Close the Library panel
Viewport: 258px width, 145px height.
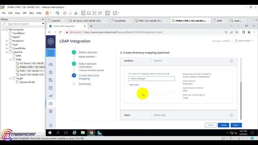(x=43, y=19)
